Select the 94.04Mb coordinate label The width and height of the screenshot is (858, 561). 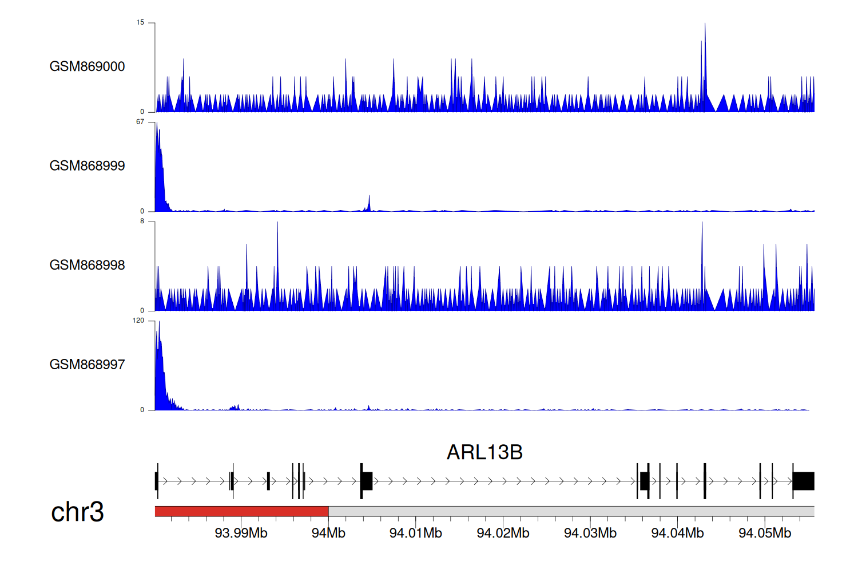[x=677, y=533]
